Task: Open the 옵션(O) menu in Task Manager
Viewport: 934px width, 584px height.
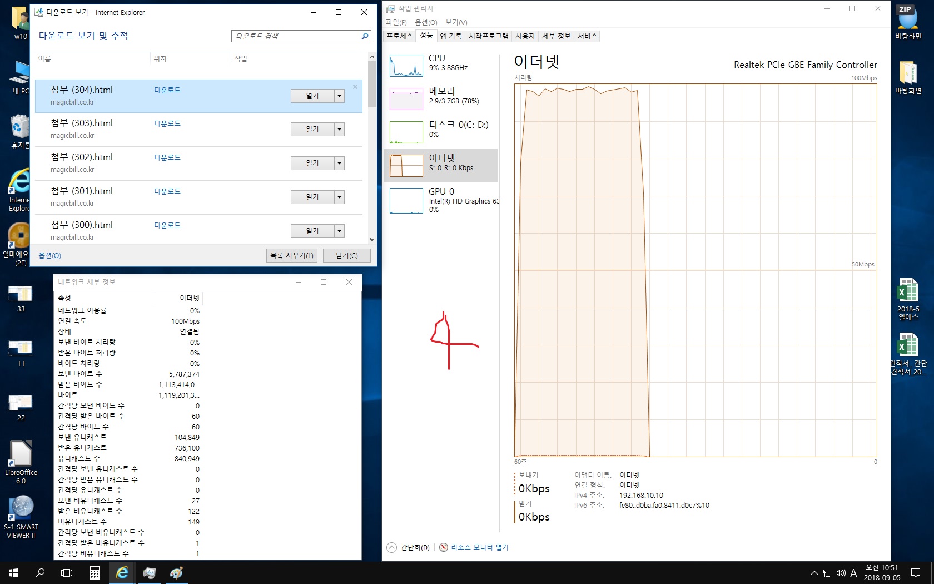Action: click(x=426, y=22)
